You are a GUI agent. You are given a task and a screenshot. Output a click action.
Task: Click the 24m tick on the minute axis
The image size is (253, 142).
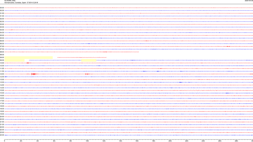click(203, 141)
